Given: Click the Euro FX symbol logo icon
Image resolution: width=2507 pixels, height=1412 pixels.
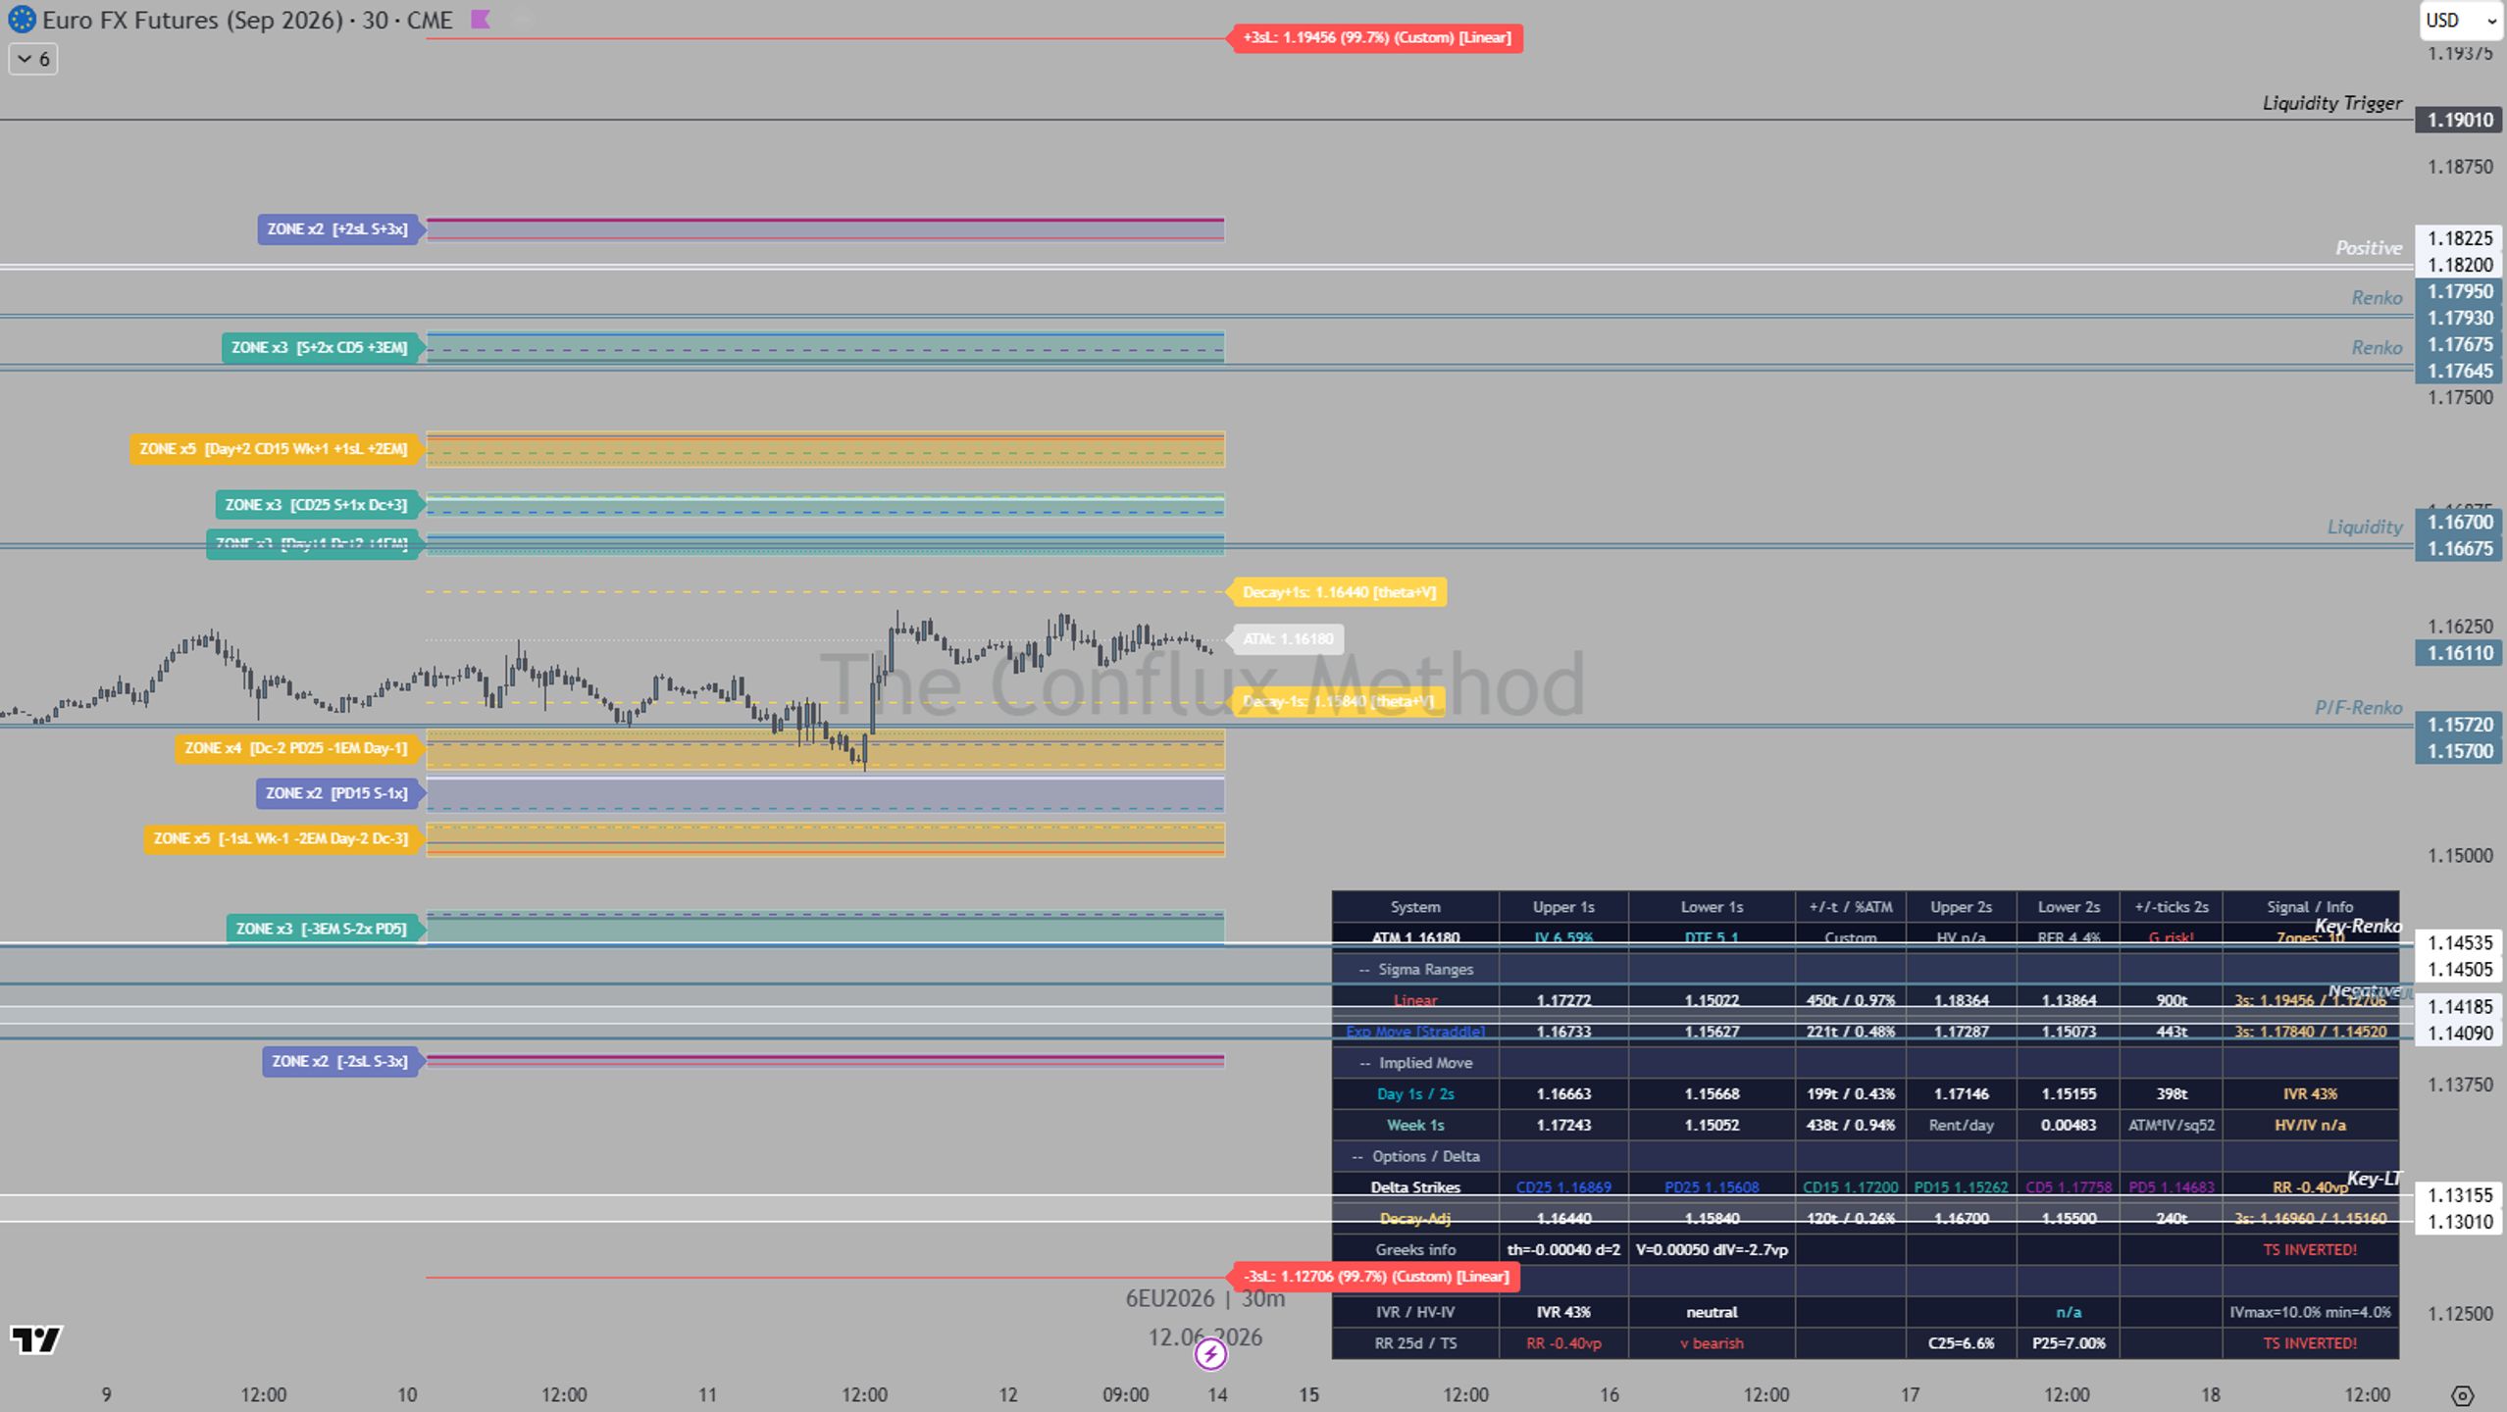Looking at the screenshot, I should click(22, 20).
